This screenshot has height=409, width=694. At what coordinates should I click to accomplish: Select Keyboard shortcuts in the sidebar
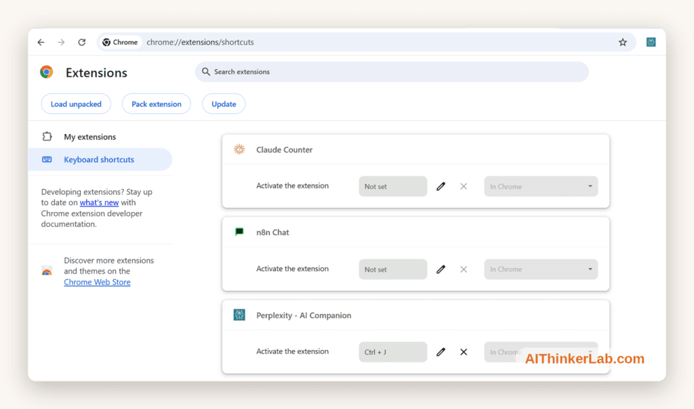100,160
